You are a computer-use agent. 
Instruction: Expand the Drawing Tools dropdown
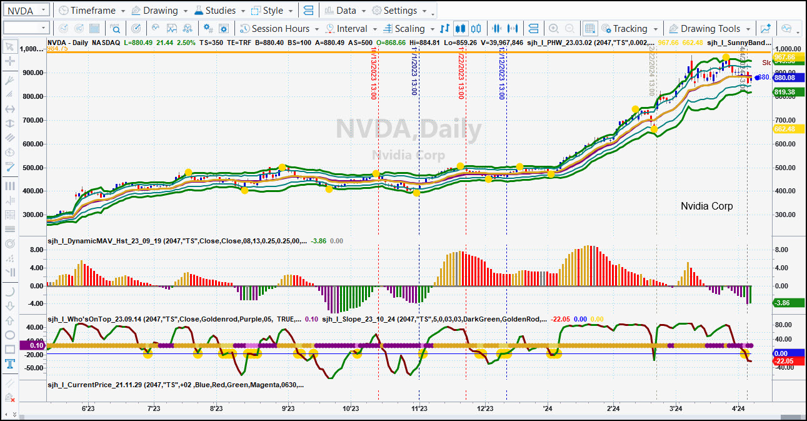[748, 29]
